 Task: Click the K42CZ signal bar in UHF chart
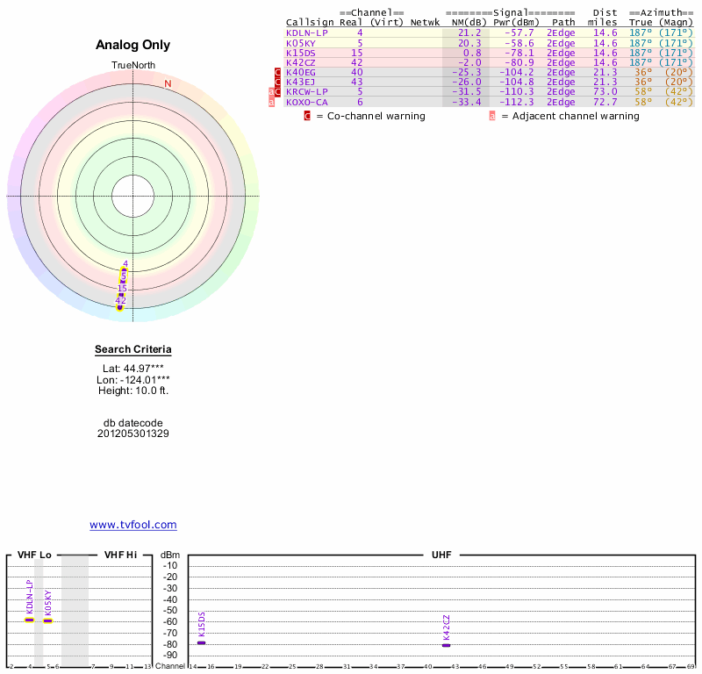click(x=446, y=645)
